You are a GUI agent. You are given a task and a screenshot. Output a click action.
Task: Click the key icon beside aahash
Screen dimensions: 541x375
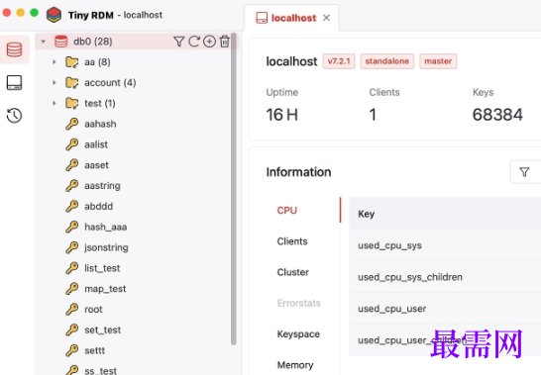tap(72, 124)
